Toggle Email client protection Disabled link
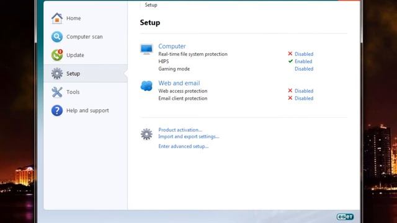The width and height of the screenshot is (397, 223). (304, 98)
